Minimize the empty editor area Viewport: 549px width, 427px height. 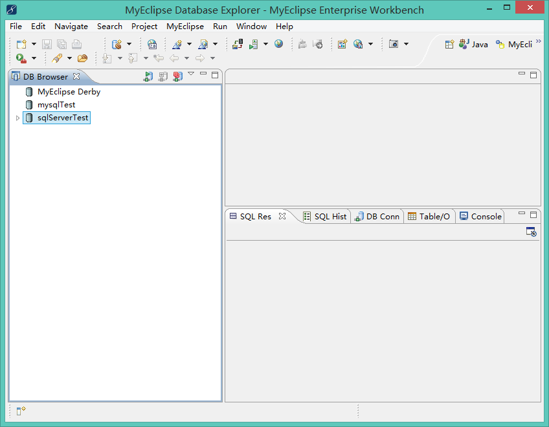pos(522,74)
